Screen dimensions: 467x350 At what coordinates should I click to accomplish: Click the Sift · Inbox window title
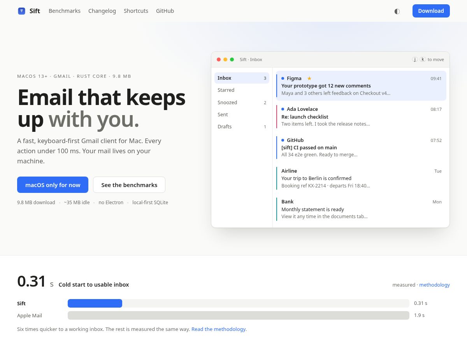click(x=251, y=59)
